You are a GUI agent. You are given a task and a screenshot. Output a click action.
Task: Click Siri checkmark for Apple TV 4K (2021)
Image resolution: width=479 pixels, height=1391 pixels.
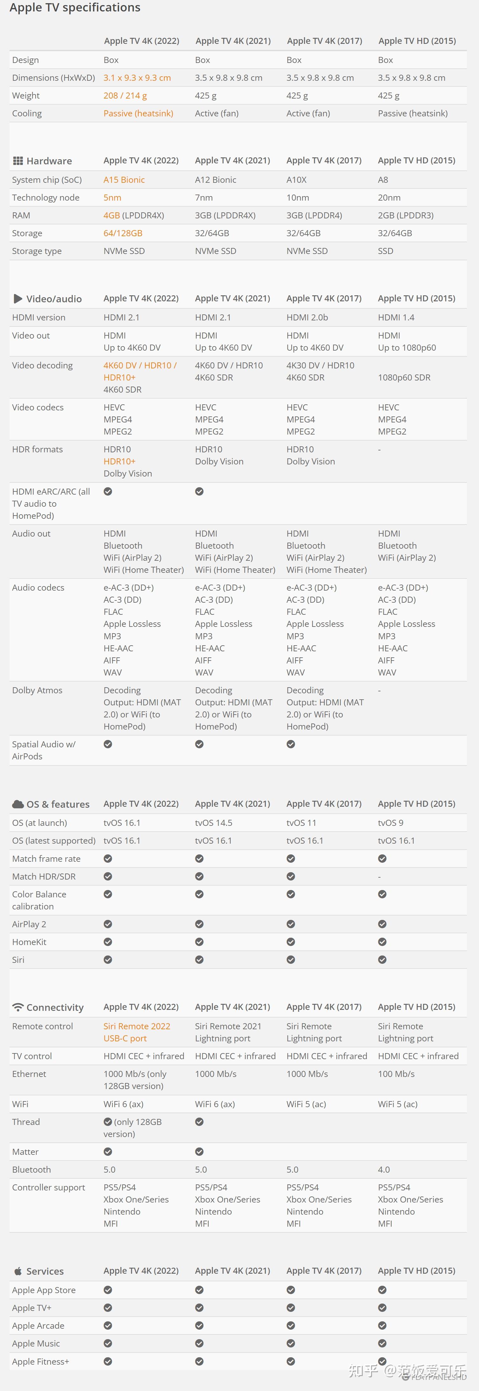[199, 960]
